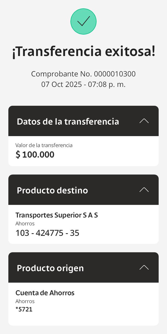Select destination account number 103 - 424775 - 35
This screenshot has width=167, height=334.
point(47,233)
